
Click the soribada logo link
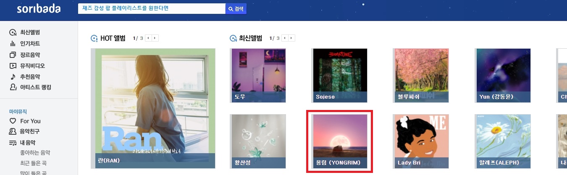pyautogui.click(x=39, y=9)
